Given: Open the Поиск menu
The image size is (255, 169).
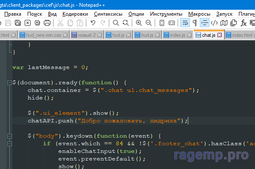Looking at the screenshot, I should 35,14.
